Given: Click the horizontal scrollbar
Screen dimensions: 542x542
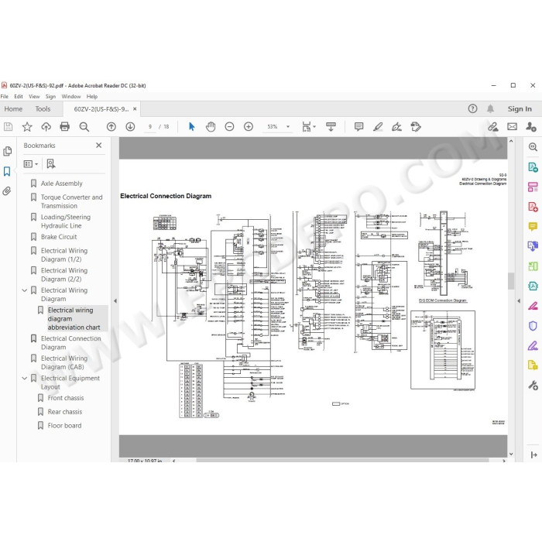Looking at the screenshot, I should click(x=342, y=461).
